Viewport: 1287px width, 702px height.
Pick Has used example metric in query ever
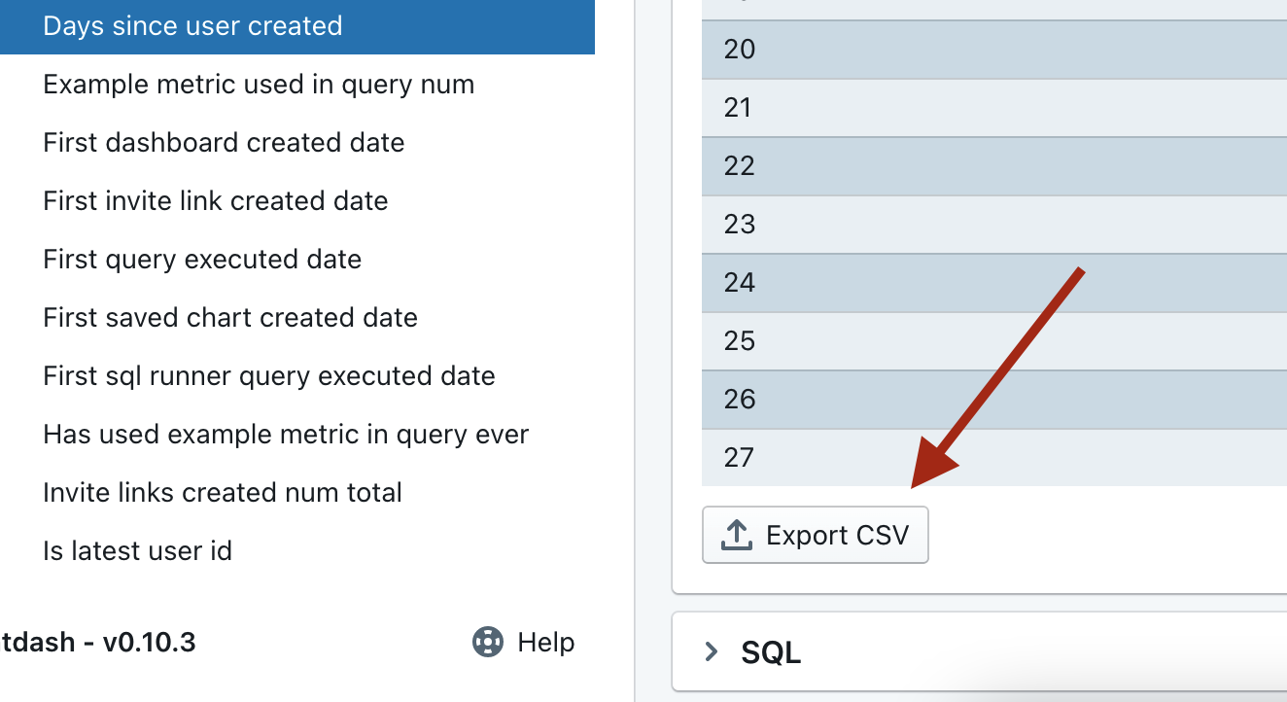click(x=286, y=435)
